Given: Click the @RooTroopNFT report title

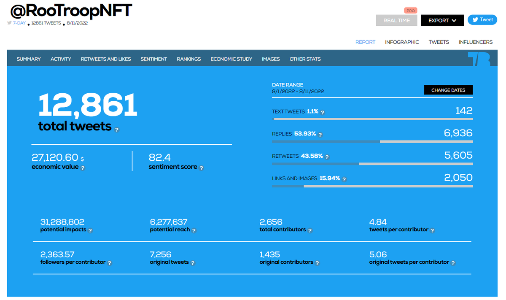Looking at the screenshot, I should (71, 10).
